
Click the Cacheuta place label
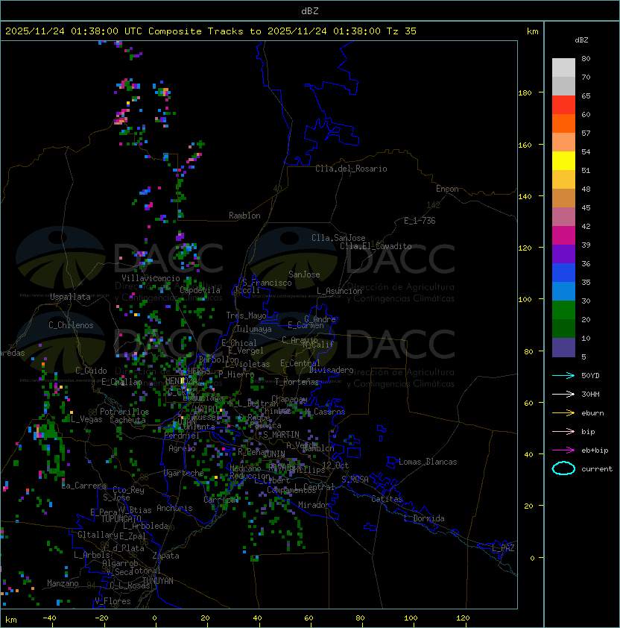coord(127,420)
